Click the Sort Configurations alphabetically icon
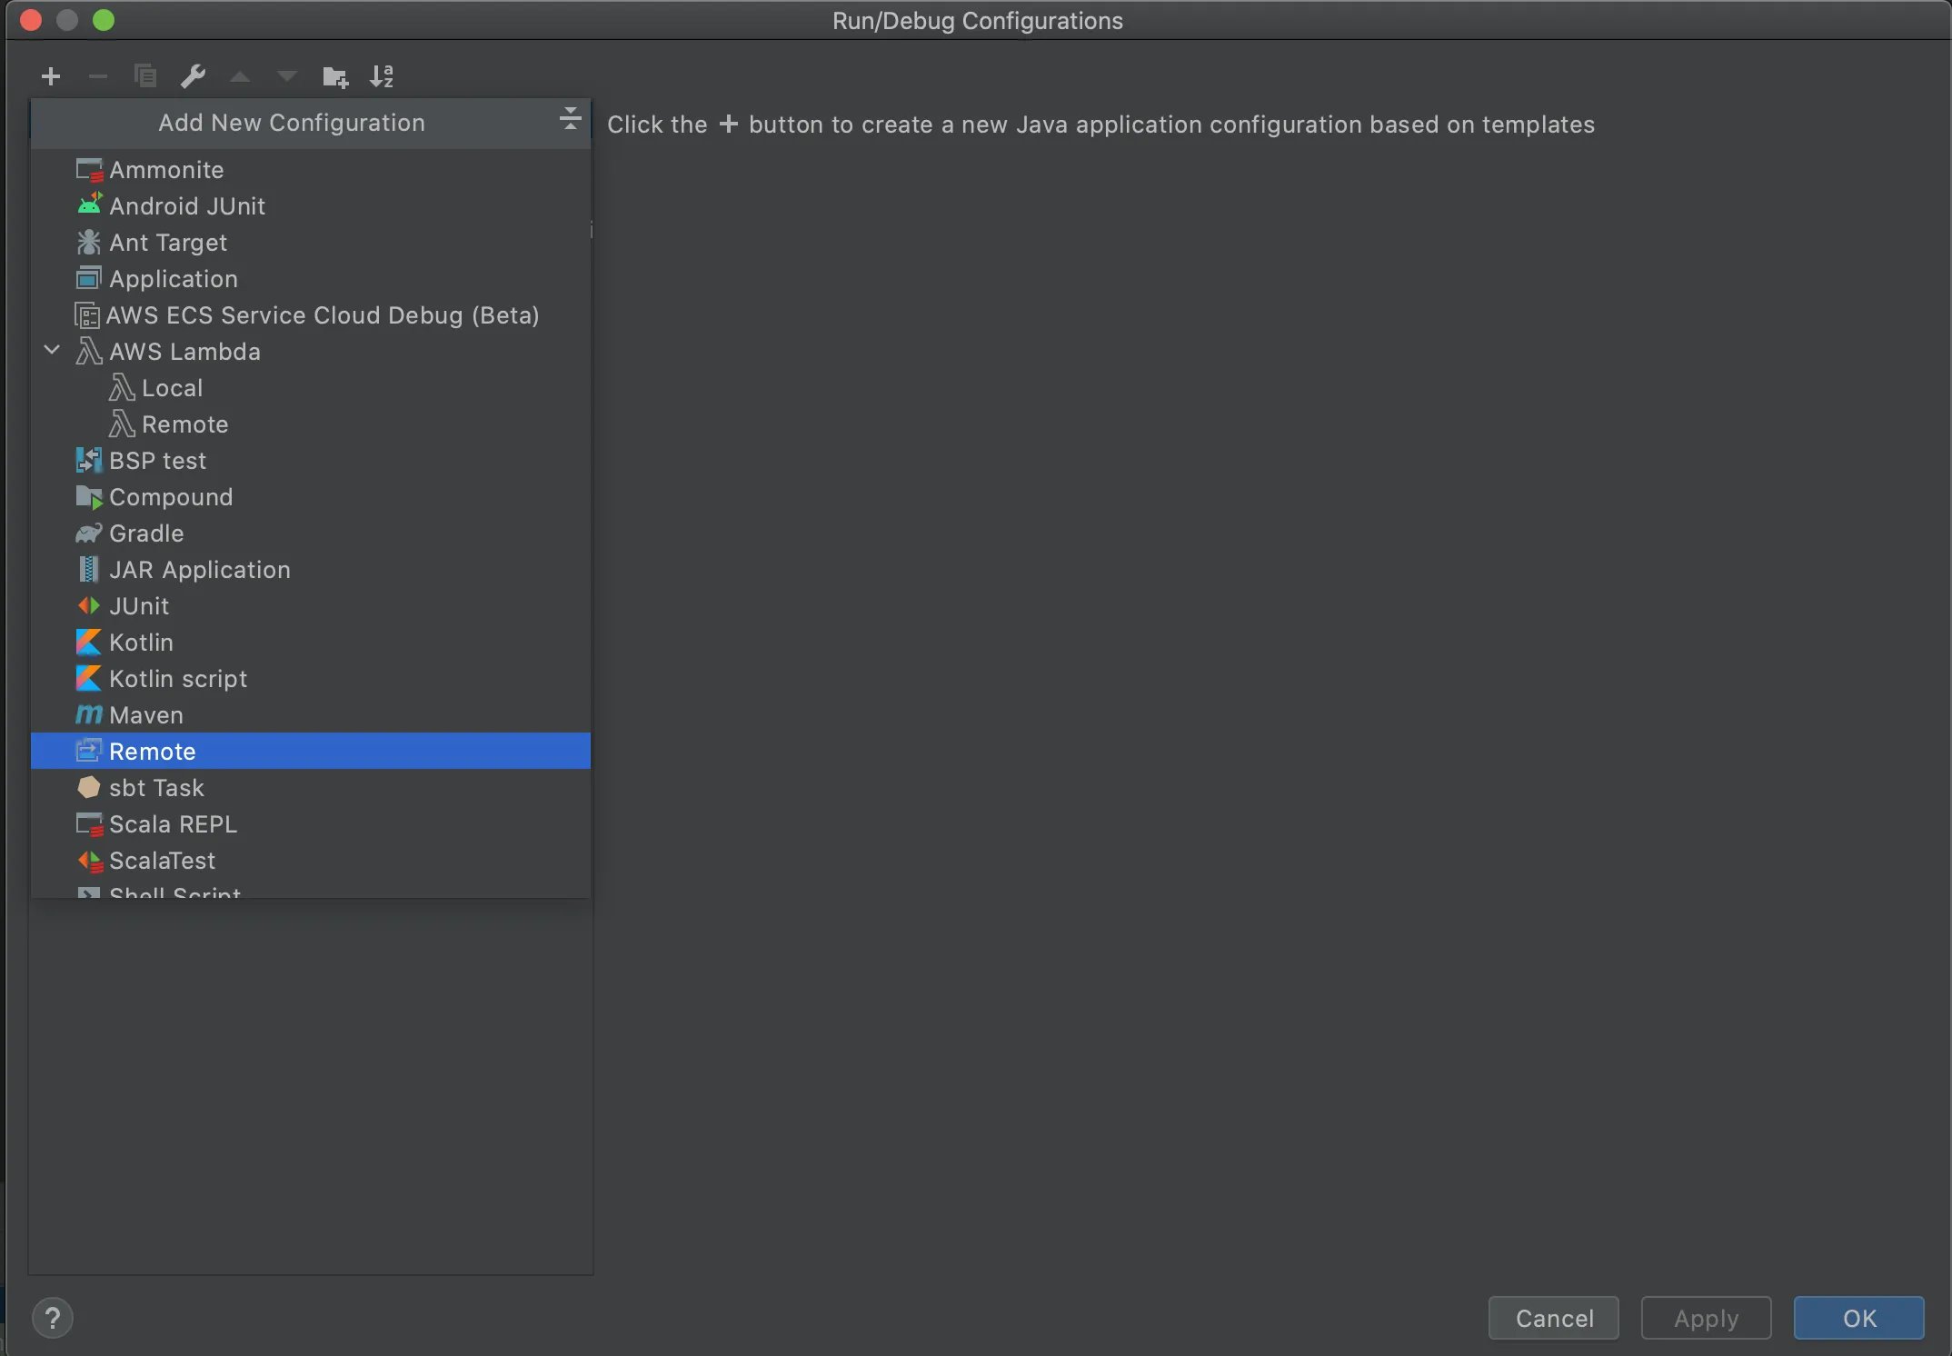This screenshot has width=1952, height=1356. point(382,76)
